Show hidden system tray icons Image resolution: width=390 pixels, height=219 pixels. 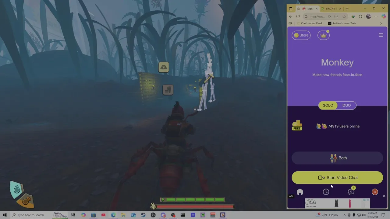344,215
